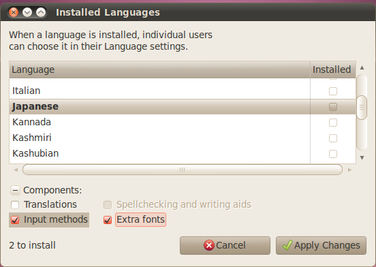Tick the Installed checkbox for Japanese
This screenshot has width=376, height=267.
click(333, 107)
